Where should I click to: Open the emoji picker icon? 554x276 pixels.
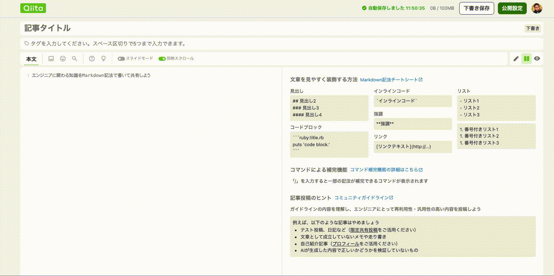tap(63, 59)
